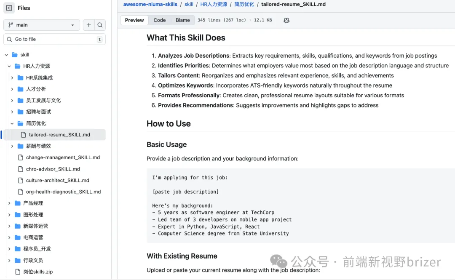Switch to the Blame tab
This screenshot has height=280, width=455.
click(x=182, y=20)
